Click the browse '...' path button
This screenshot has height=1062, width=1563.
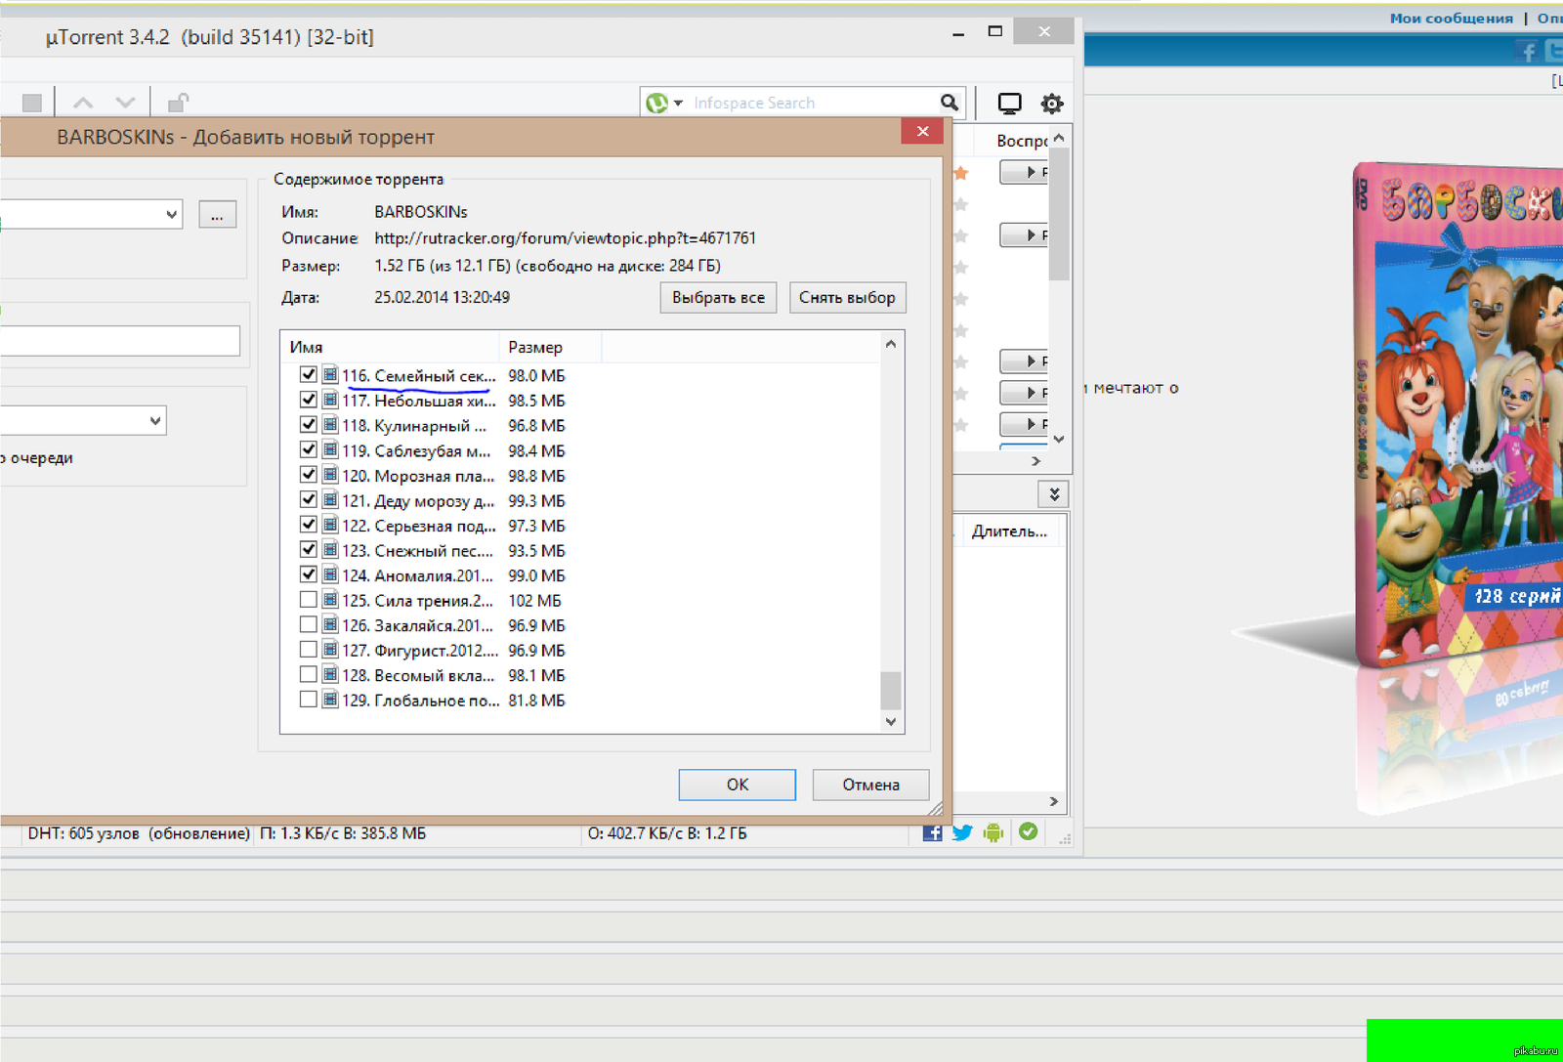(x=217, y=215)
